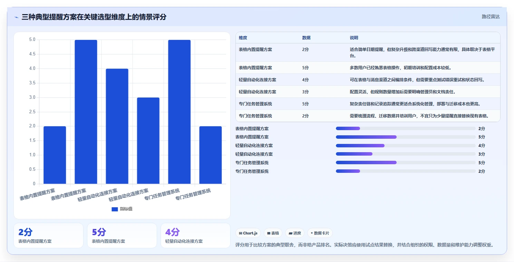Click the 5.0 y-axis tick label
This screenshot has height=262, width=514.
[x=32, y=40]
